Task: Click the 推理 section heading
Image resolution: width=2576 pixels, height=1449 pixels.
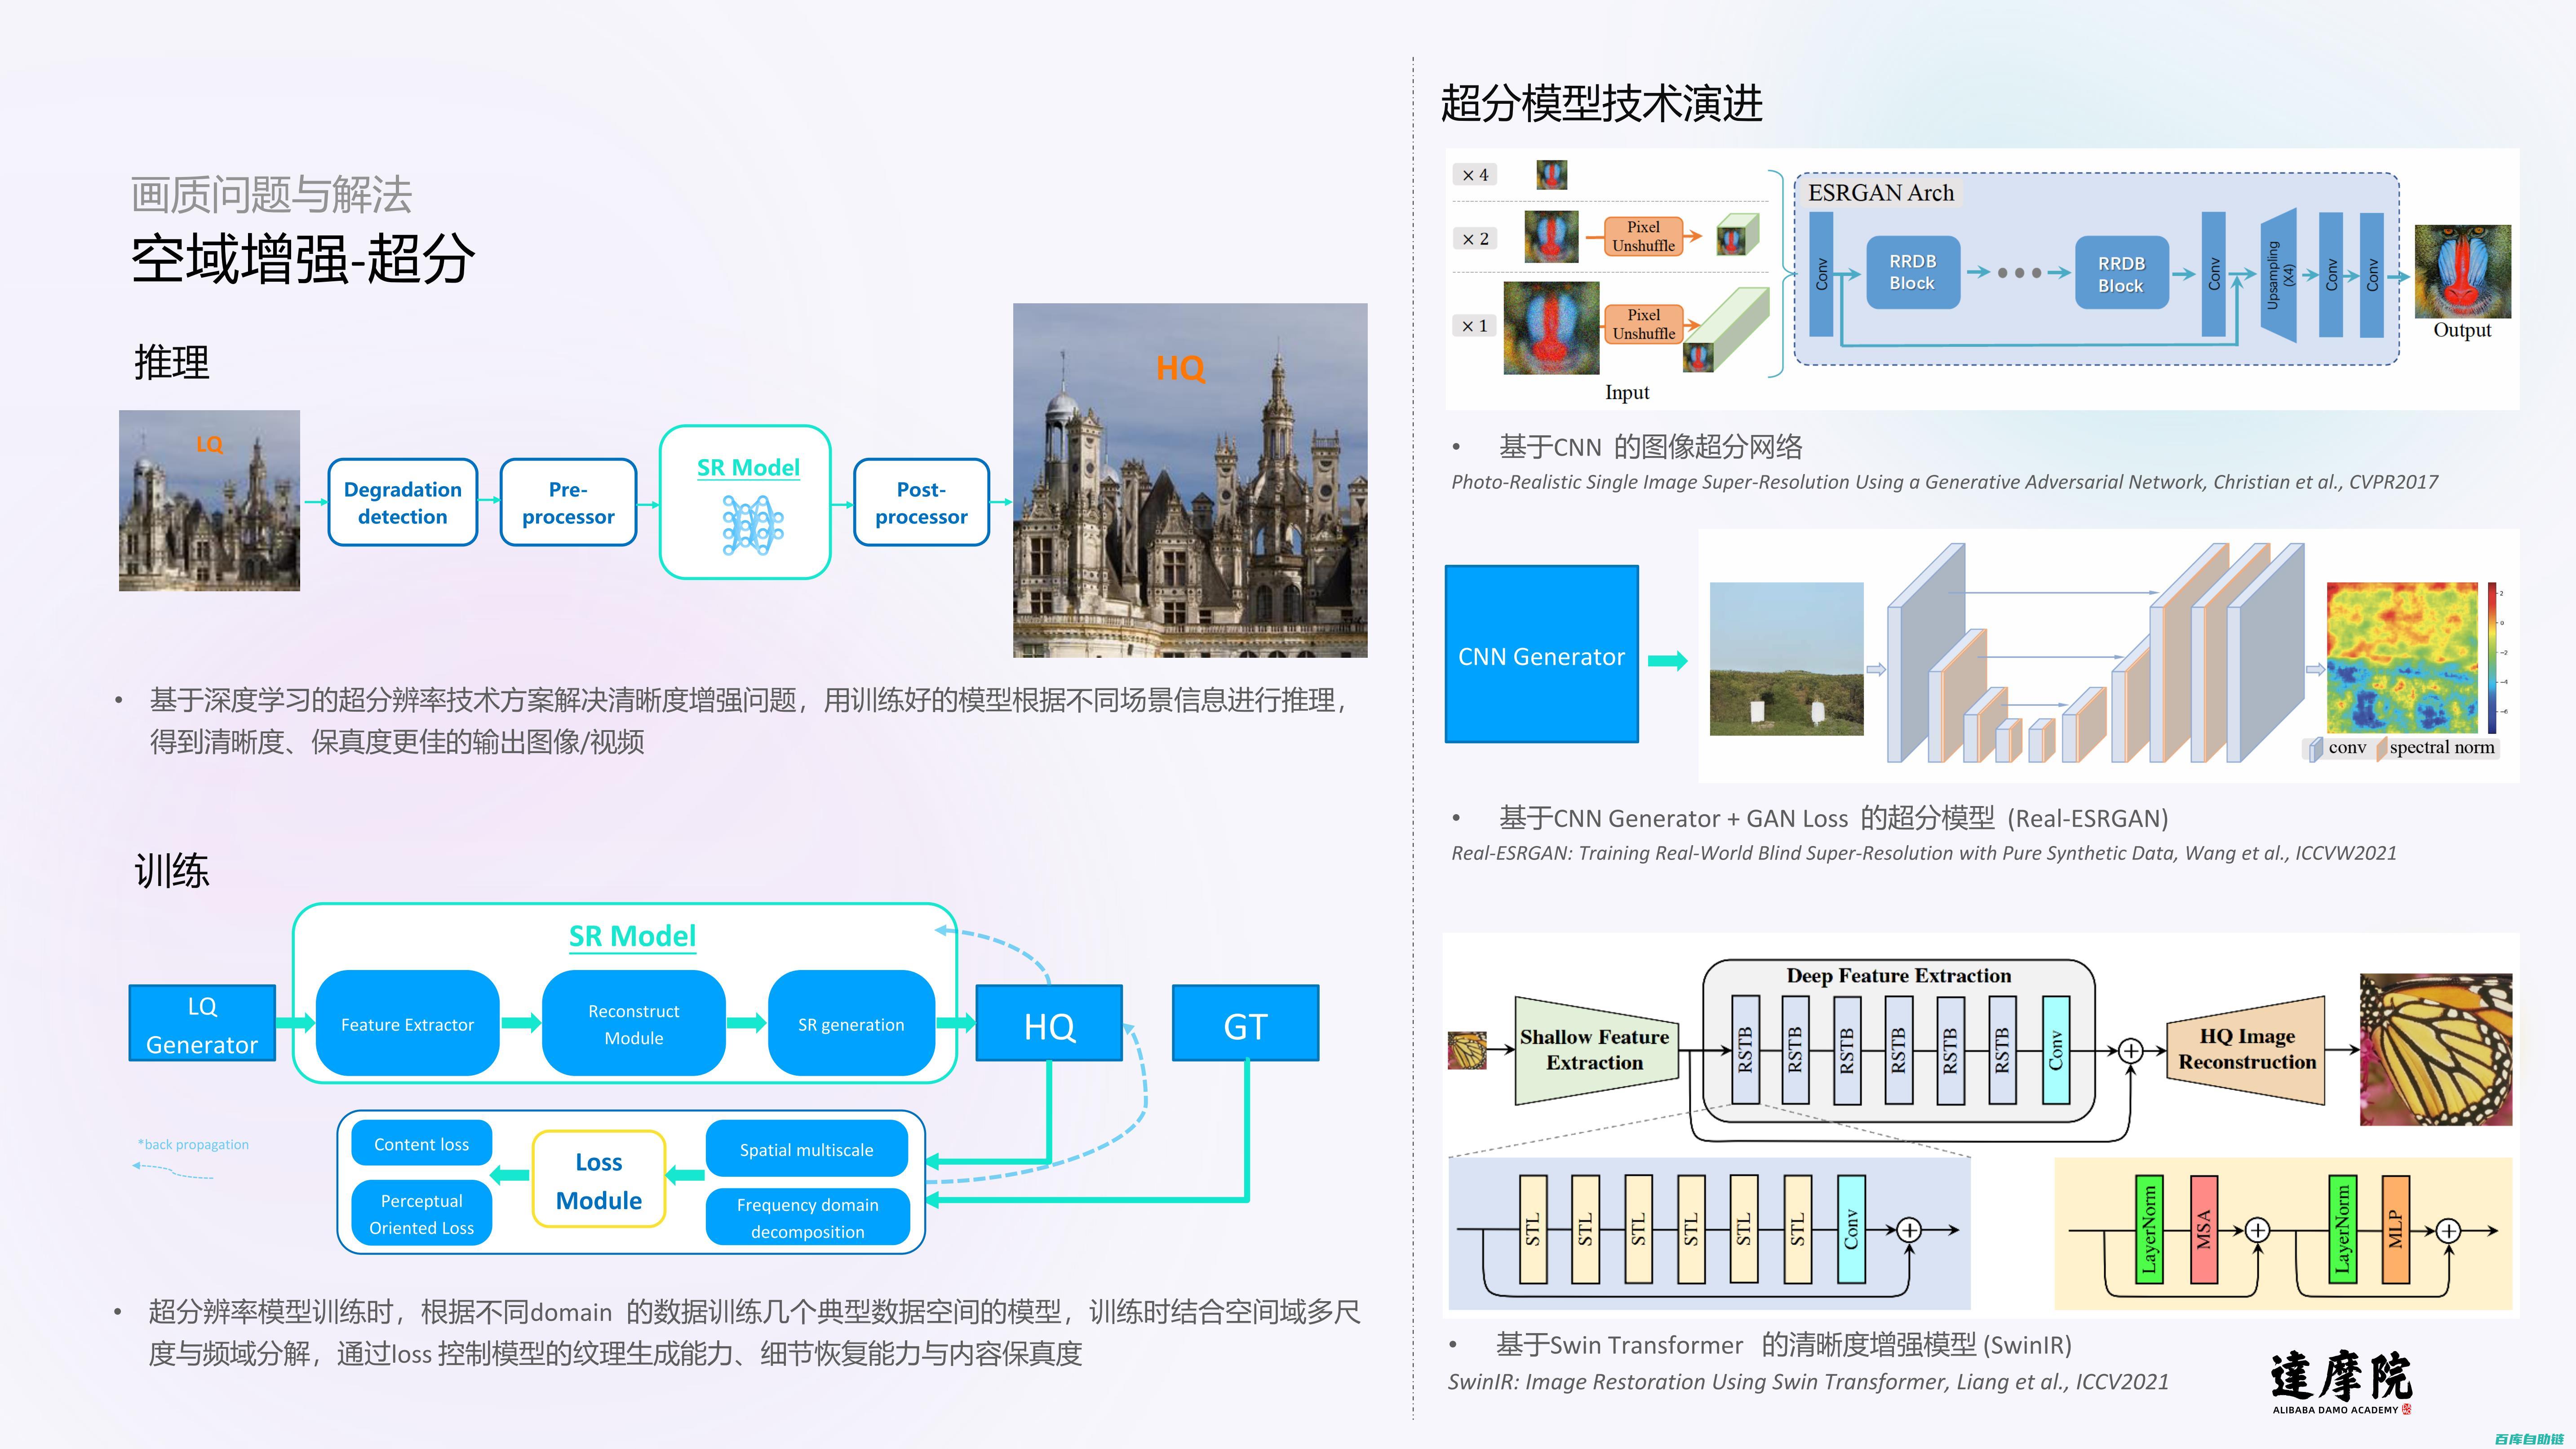Action: pos(172,362)
